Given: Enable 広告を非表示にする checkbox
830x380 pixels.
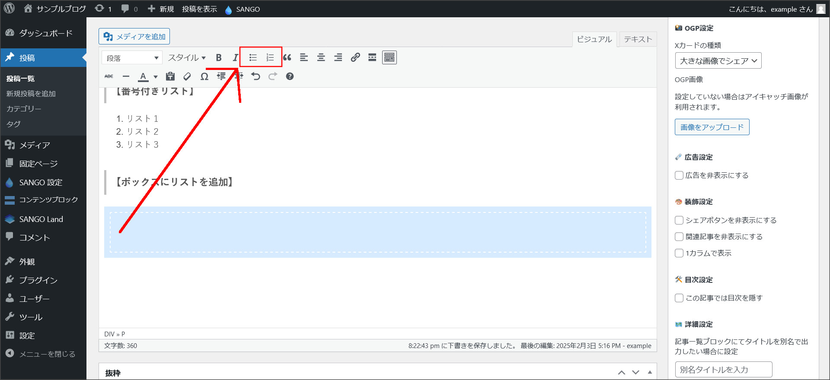Looking at the screenshot, I should (x=679, y=175).
